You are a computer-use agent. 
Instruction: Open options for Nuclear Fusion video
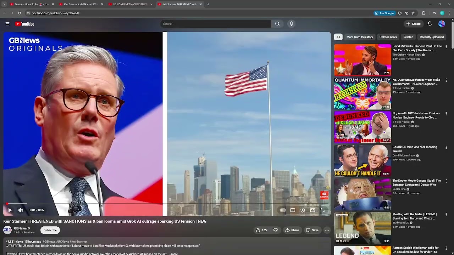[x=446, y=114]
